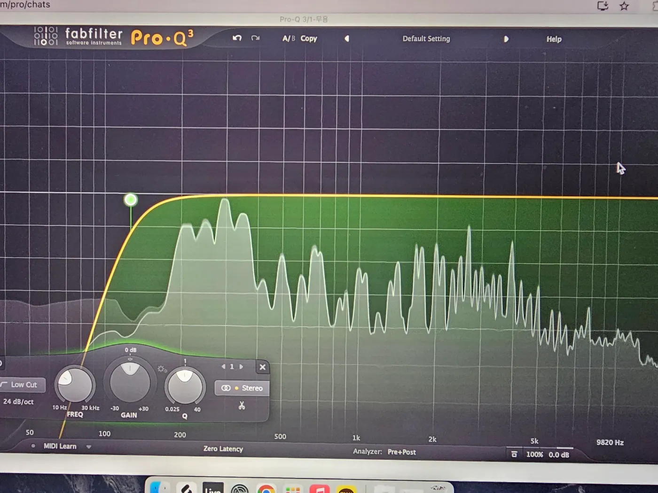Bookmark page with the star icon
The image size is (658, 493).
624,6
